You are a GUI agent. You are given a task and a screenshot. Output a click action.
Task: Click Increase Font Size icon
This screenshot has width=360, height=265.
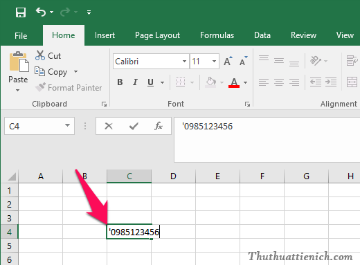[x=228, y=61]
